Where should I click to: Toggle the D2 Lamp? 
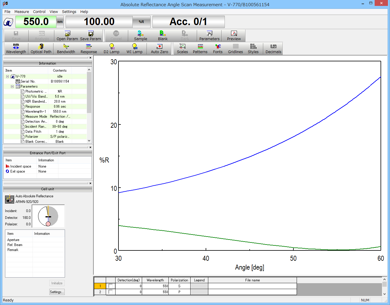[x=111, y=48]
